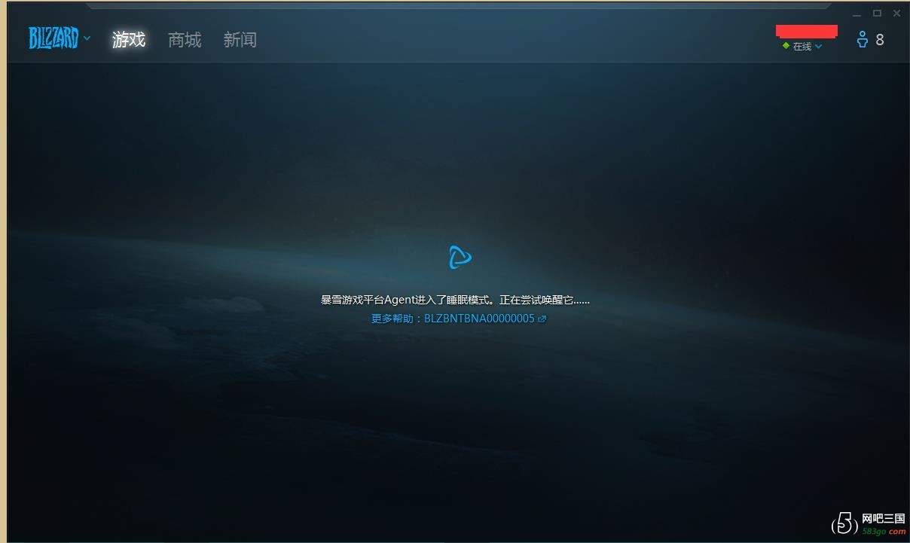Switch to the 游戏 tab
This screenshot has width=910, height=543.
point(129,40)
